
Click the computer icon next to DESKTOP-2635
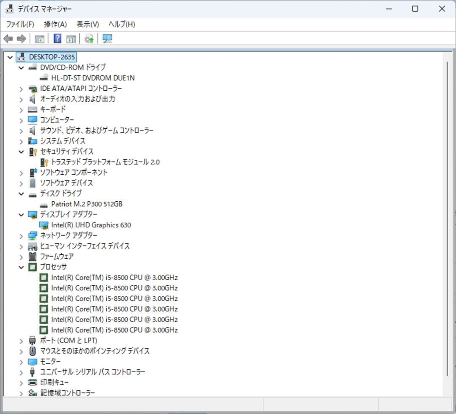click(21, 57)
